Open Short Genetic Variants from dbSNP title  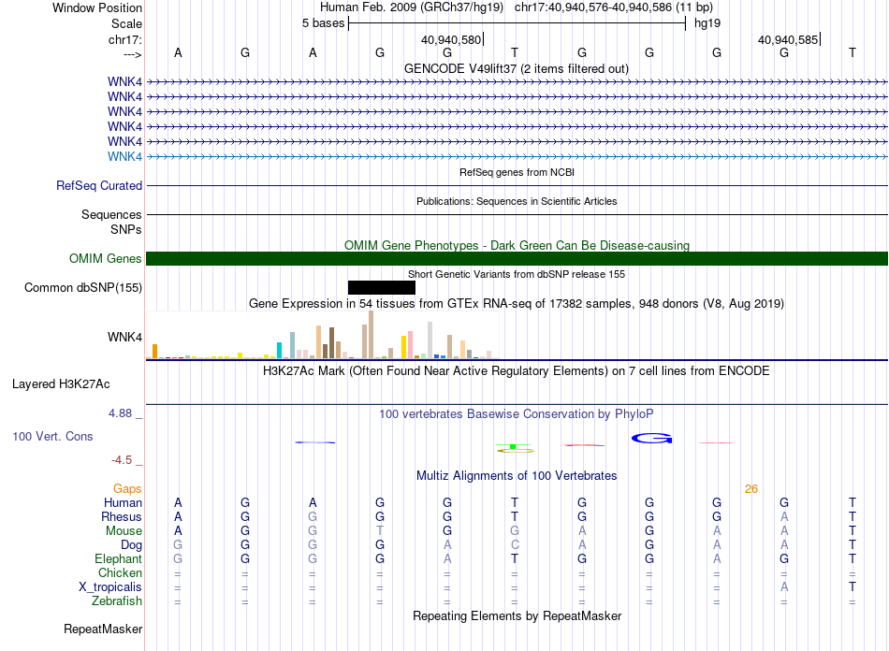tap(517, 274)
